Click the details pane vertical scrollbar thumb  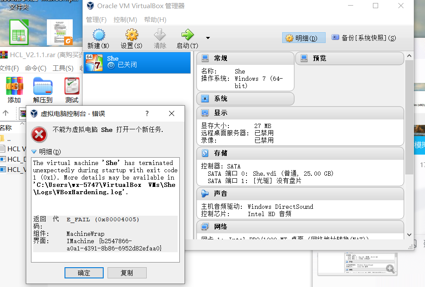(x=409, y=117)
